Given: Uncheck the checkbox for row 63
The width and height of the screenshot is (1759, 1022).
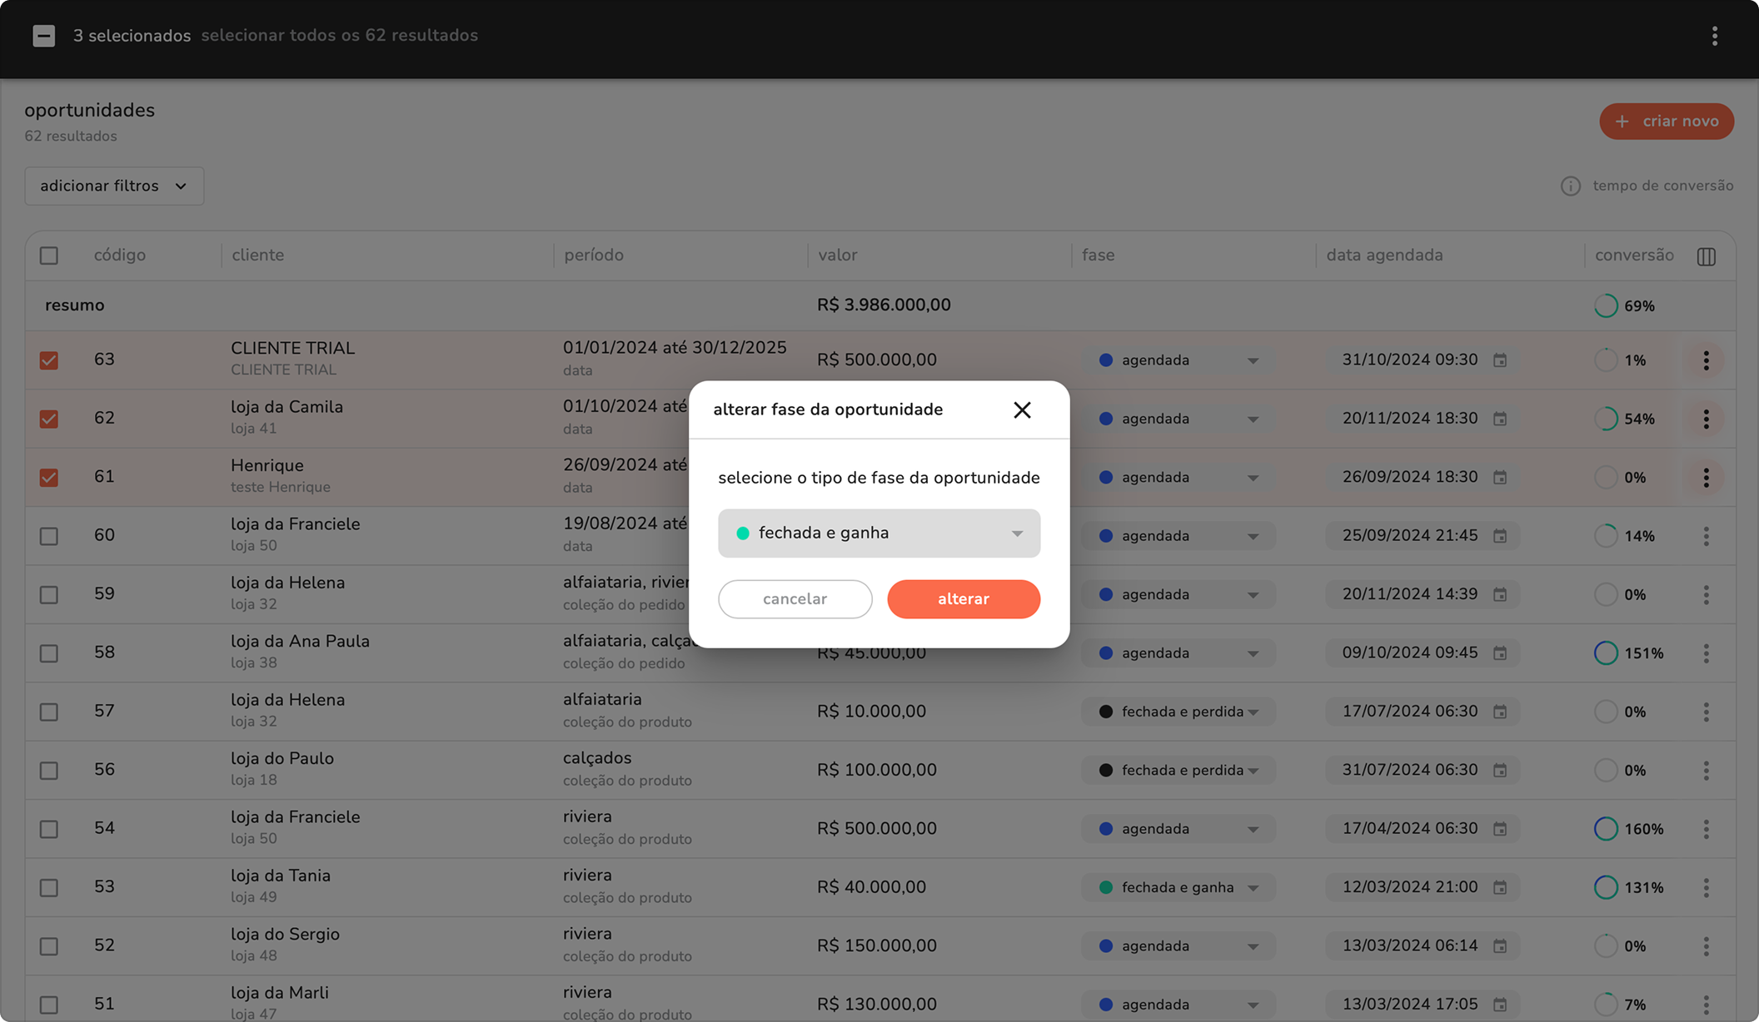Looking at the screenshot, I should click(x=49, y=360).
